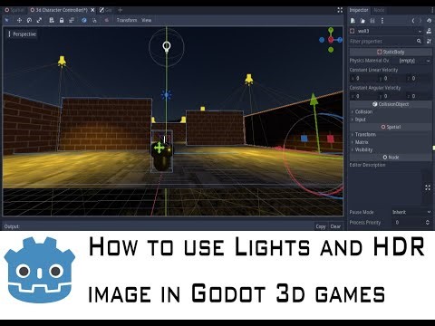Viewport: 435px width, 326px height.
Task: Switch to the Node dock tab
Action: point(379,10)
